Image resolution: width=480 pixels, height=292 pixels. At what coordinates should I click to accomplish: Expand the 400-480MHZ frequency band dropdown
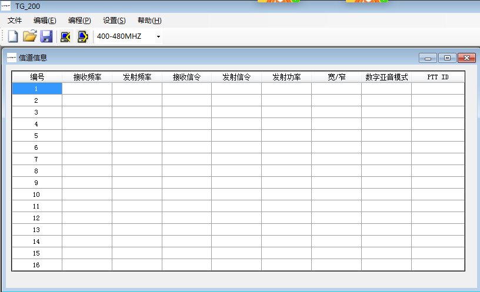(x=158, y=37)
